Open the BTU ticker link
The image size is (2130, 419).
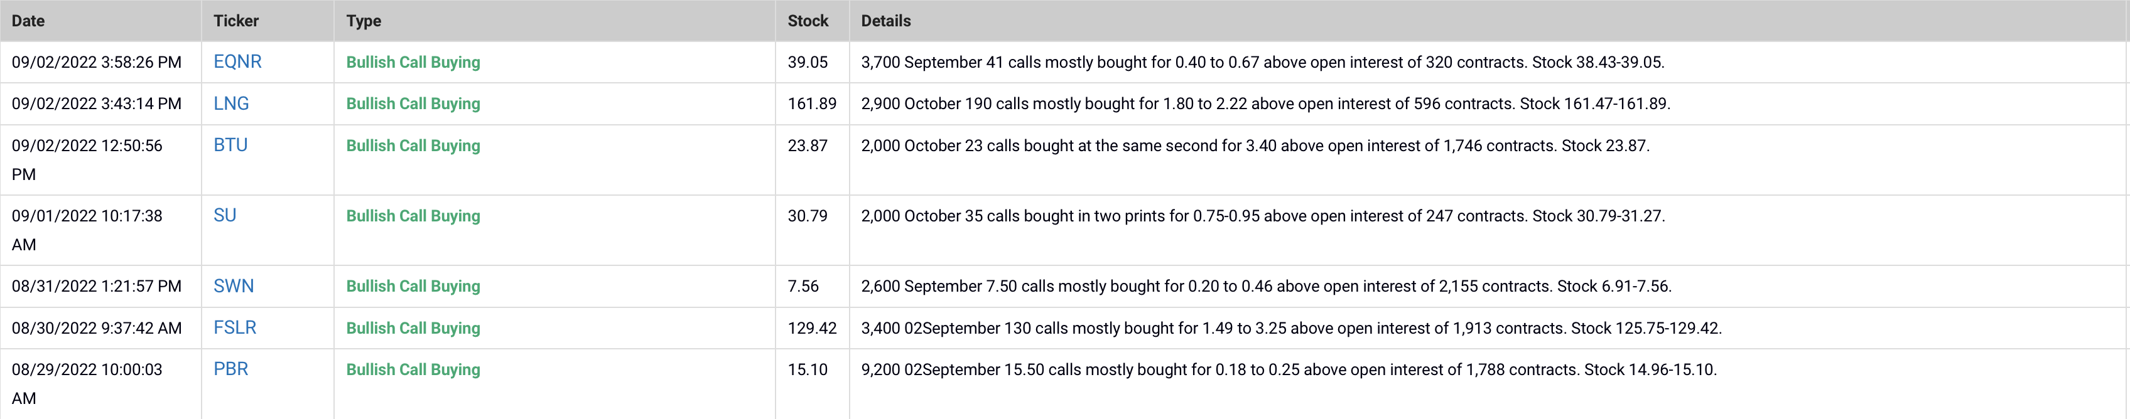(x=230, y=145)
